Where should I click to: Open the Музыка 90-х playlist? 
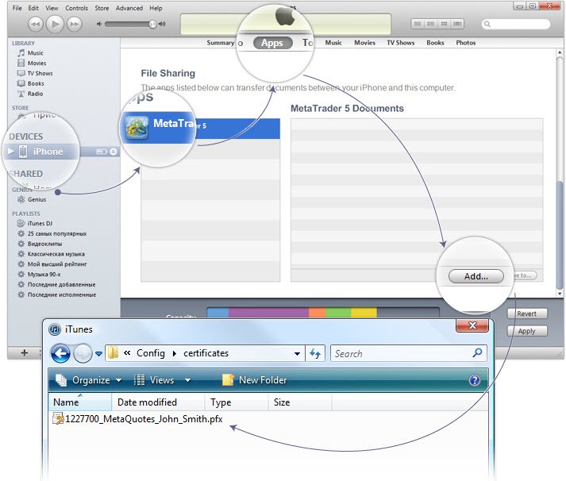tap(44, 275)
